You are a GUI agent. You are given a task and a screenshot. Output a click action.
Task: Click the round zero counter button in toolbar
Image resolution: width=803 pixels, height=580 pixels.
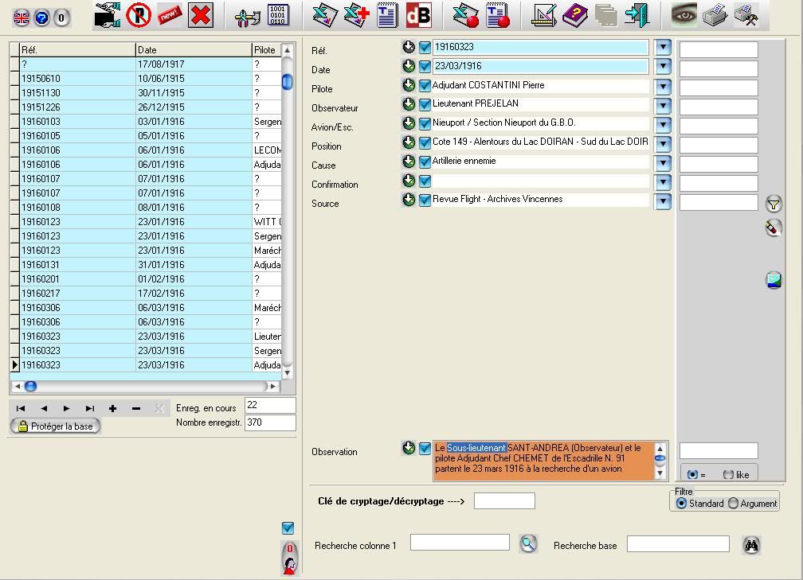coord(61,18)
